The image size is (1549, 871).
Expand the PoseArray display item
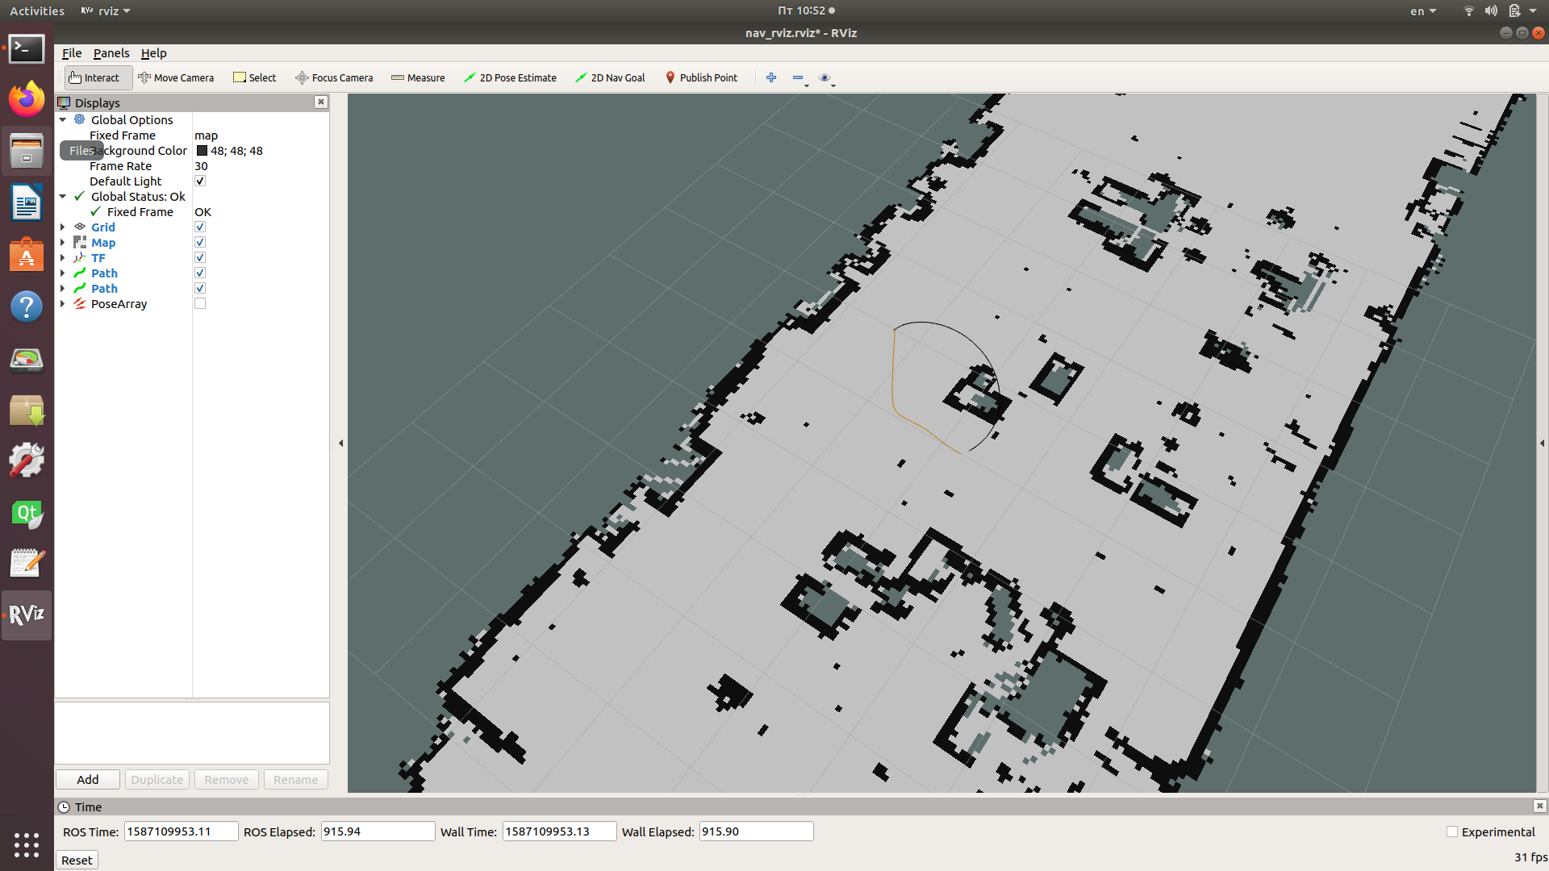pyautogui.click(x=63, y=303)
